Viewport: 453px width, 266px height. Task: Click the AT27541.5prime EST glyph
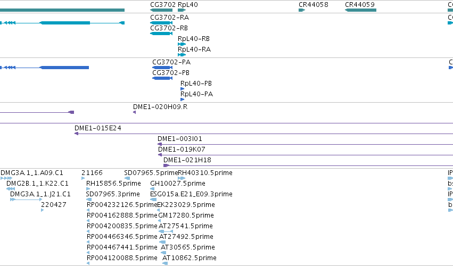[166, 231]
